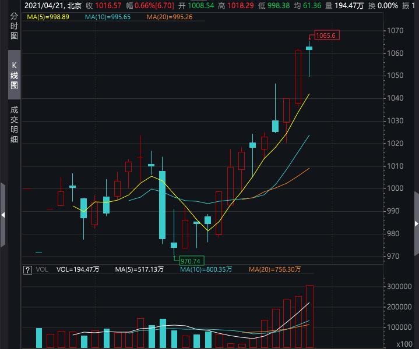
Task: Click the 970.74 low price marker
Action: point(192,261)
